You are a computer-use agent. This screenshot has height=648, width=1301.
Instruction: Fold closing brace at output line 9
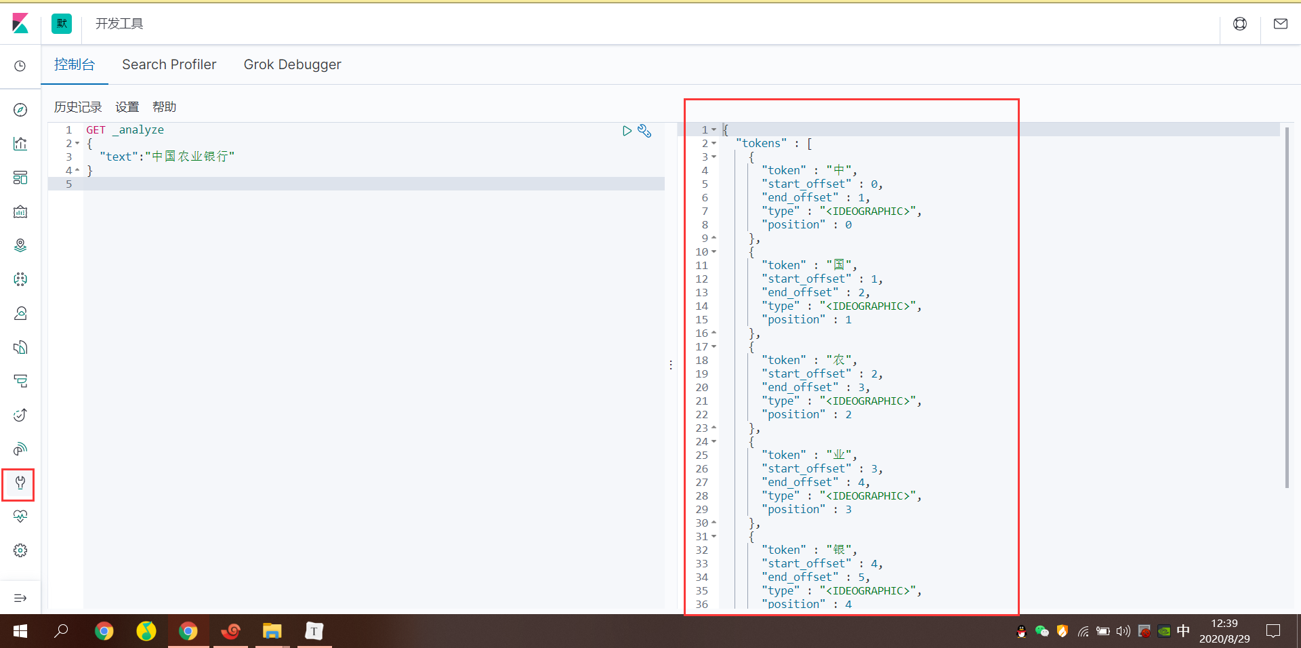click(x=714, y=238)
